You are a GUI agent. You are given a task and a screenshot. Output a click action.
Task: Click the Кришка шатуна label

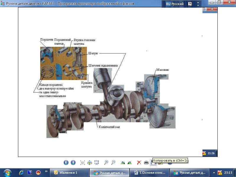coord(87,85)
